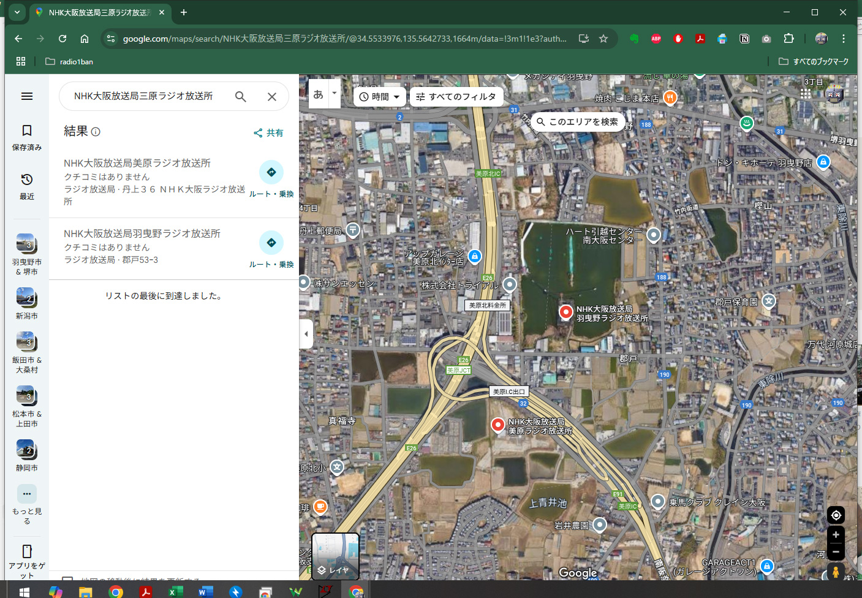862x598 pixels.
Task: Zoom out the map with minus
Action: coord(836,551)
